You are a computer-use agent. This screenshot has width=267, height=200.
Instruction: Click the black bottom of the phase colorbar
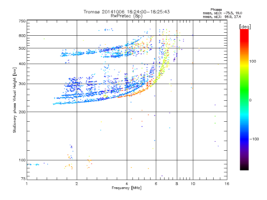[x=244, y=168]
